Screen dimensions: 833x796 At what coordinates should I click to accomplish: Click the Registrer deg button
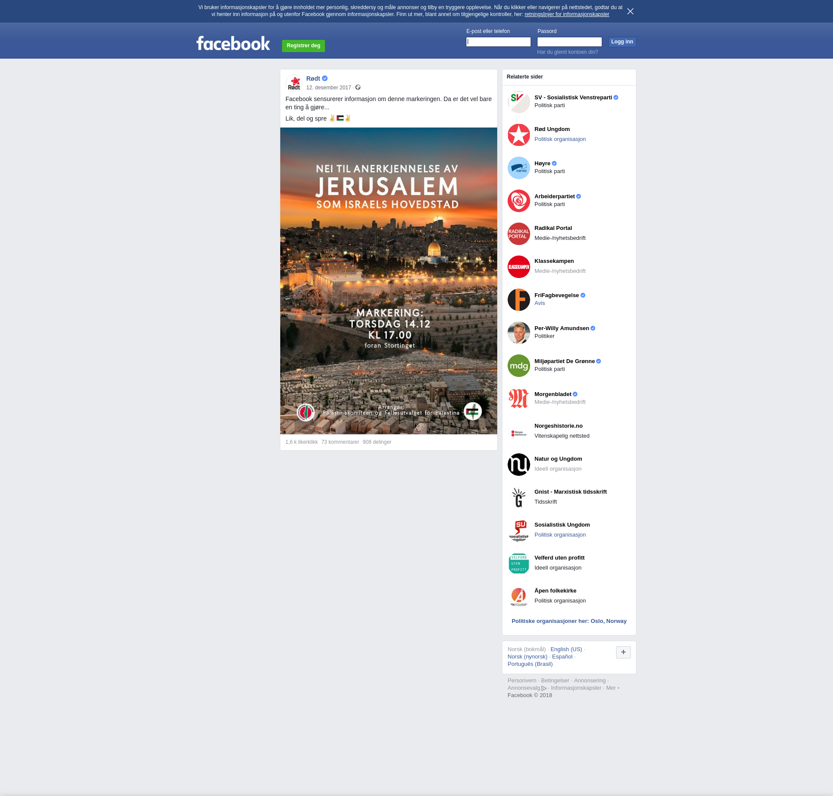point(304,46)
